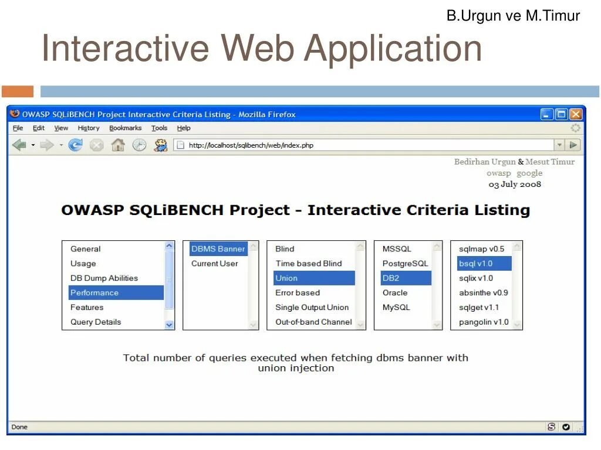601x450 pixels.
Task: Select sqlget v1.1 tool
Action: point(484,307)
